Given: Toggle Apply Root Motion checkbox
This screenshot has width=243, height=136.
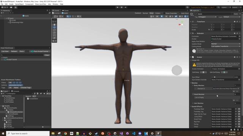Looking at the screenshot, I should tap(212, 41).
